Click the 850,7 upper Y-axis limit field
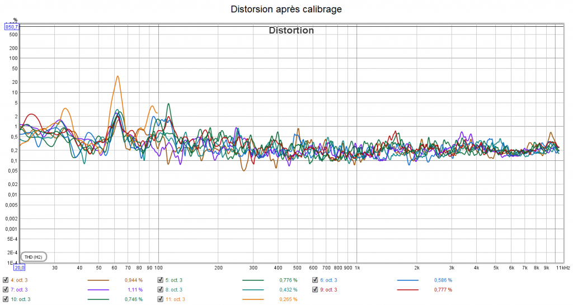Screen dimensions: 573x305 point(12,27)
